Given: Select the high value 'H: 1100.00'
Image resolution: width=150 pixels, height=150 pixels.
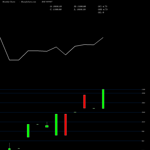Looking at the screenshot, I should pos(80,7).
